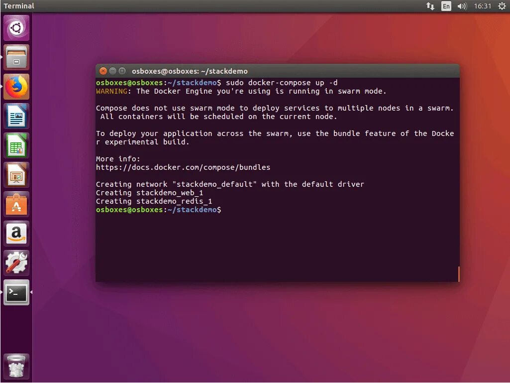Click the docs.docker.com/compose/bundles URL
510x383 pixels.
tap(183, 167)
